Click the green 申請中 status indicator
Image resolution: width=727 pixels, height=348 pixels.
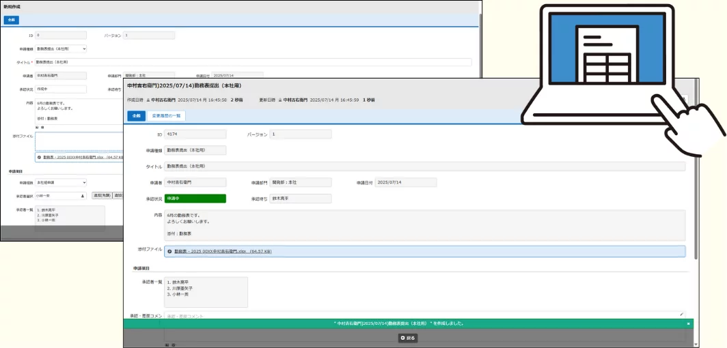pos(195,199)
